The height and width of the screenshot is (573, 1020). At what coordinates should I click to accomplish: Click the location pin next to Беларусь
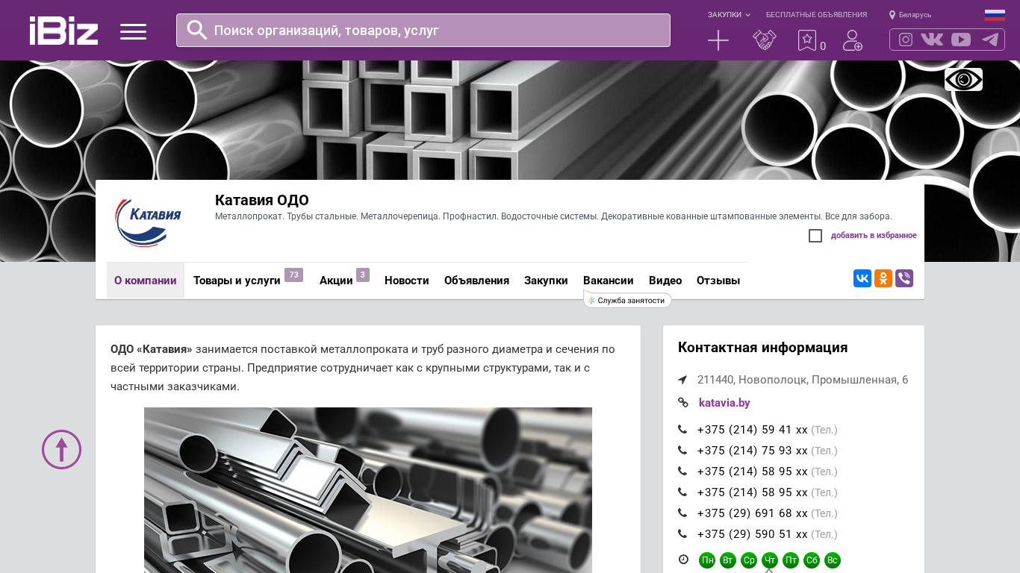(892, 15)
